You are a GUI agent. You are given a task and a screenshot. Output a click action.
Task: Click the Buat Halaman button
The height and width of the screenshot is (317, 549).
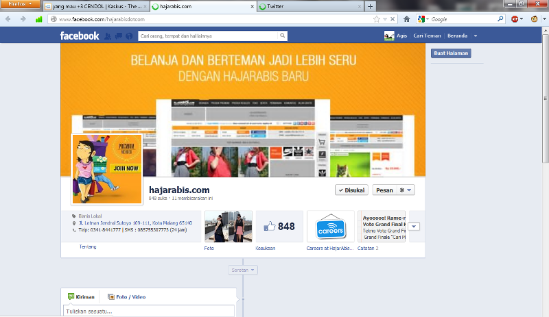click(451, 53)
